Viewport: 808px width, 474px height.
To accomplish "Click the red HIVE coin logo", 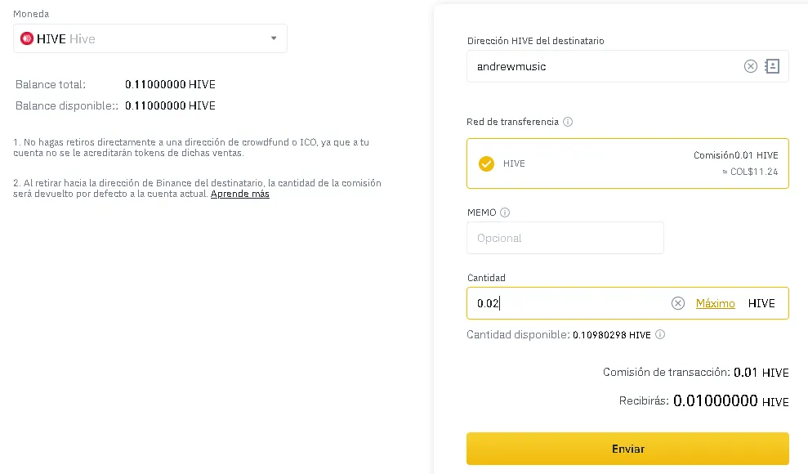I will [27, 38].
